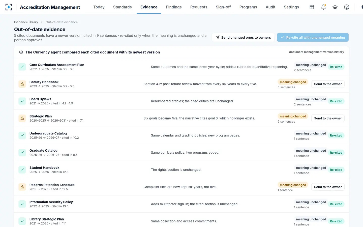Click Re-cited badge for Student Handbook
The image size is (363, 227).
(x=336, y=170)
